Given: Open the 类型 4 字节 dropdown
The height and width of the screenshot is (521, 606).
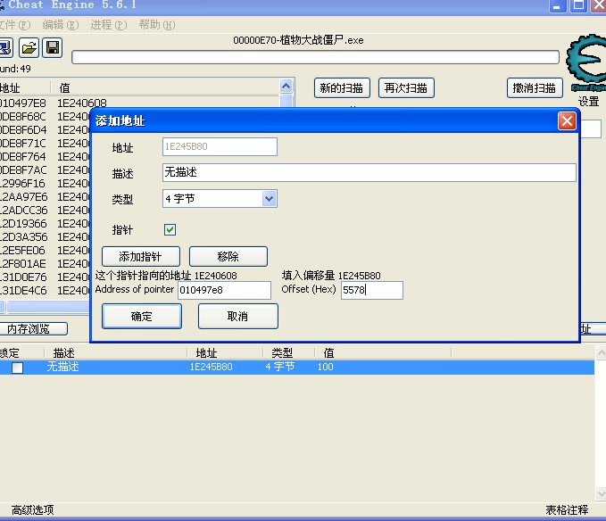Looking at the screenshot, I should (x=269, y=199).
